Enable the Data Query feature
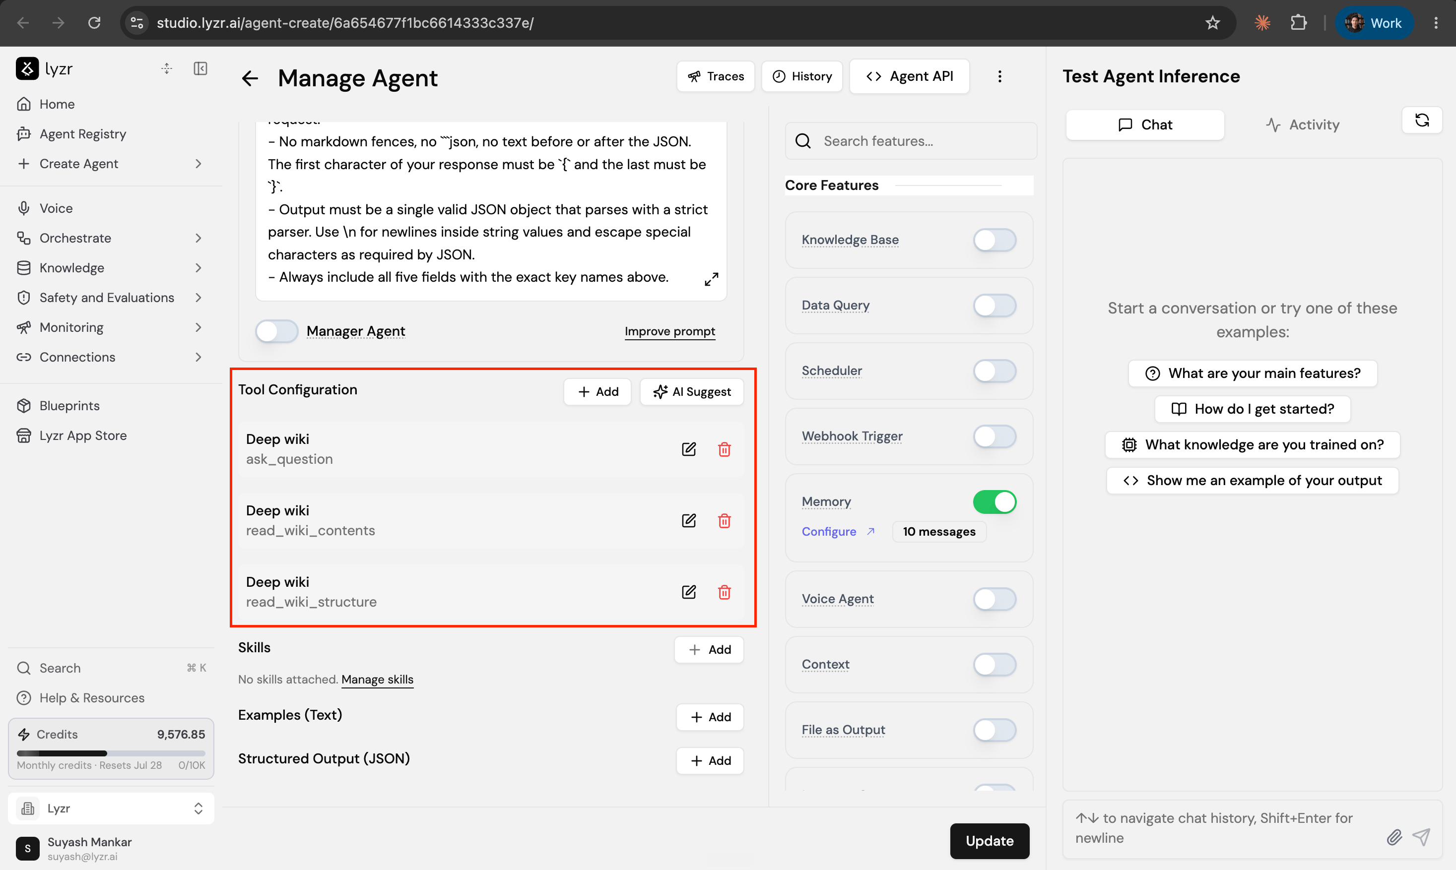This screenshot has width=1456, height=870. tap(994, 306)
